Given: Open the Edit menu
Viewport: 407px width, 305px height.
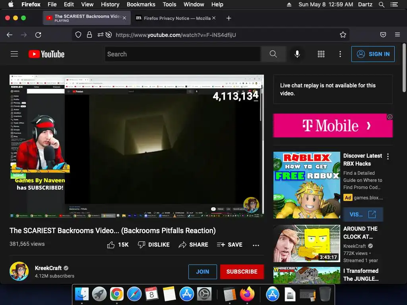Looking at the screenshot, I should click(69, 4).
